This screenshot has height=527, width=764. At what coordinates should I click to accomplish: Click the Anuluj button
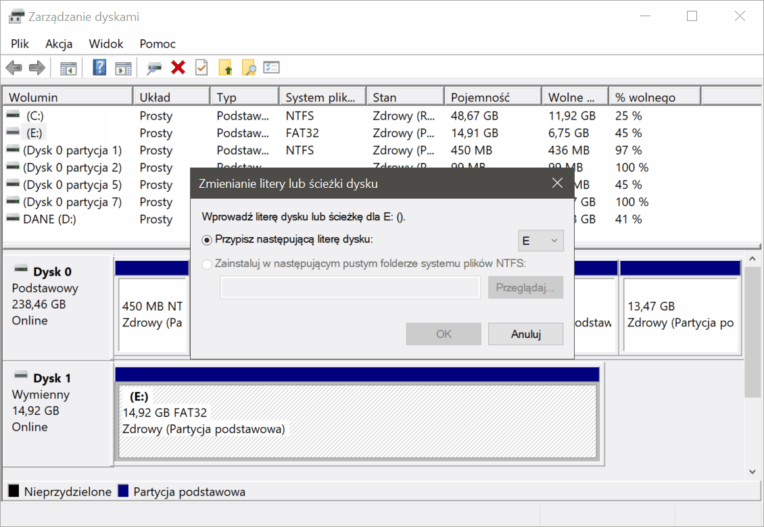point(526,334)
